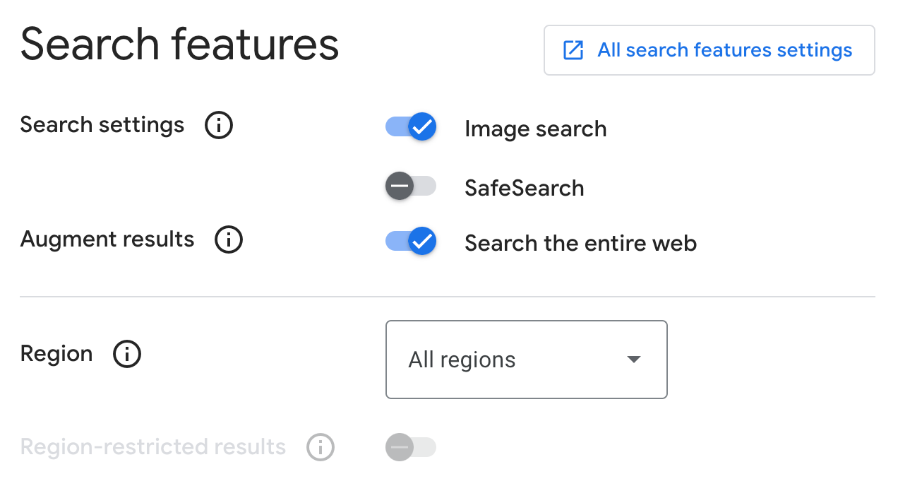898x486 pixels.
Task: Click the info icon beside Region-restricted results
Action: coord(321,446)
